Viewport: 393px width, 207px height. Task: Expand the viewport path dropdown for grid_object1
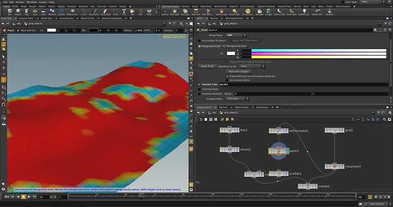pyautogui.click(x=164, y=23)
